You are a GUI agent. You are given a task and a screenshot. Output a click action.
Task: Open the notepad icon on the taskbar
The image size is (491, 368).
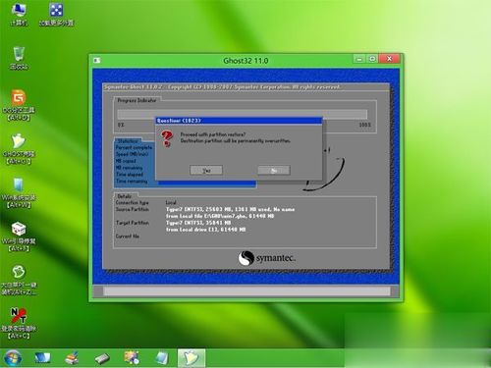point(162,358)
